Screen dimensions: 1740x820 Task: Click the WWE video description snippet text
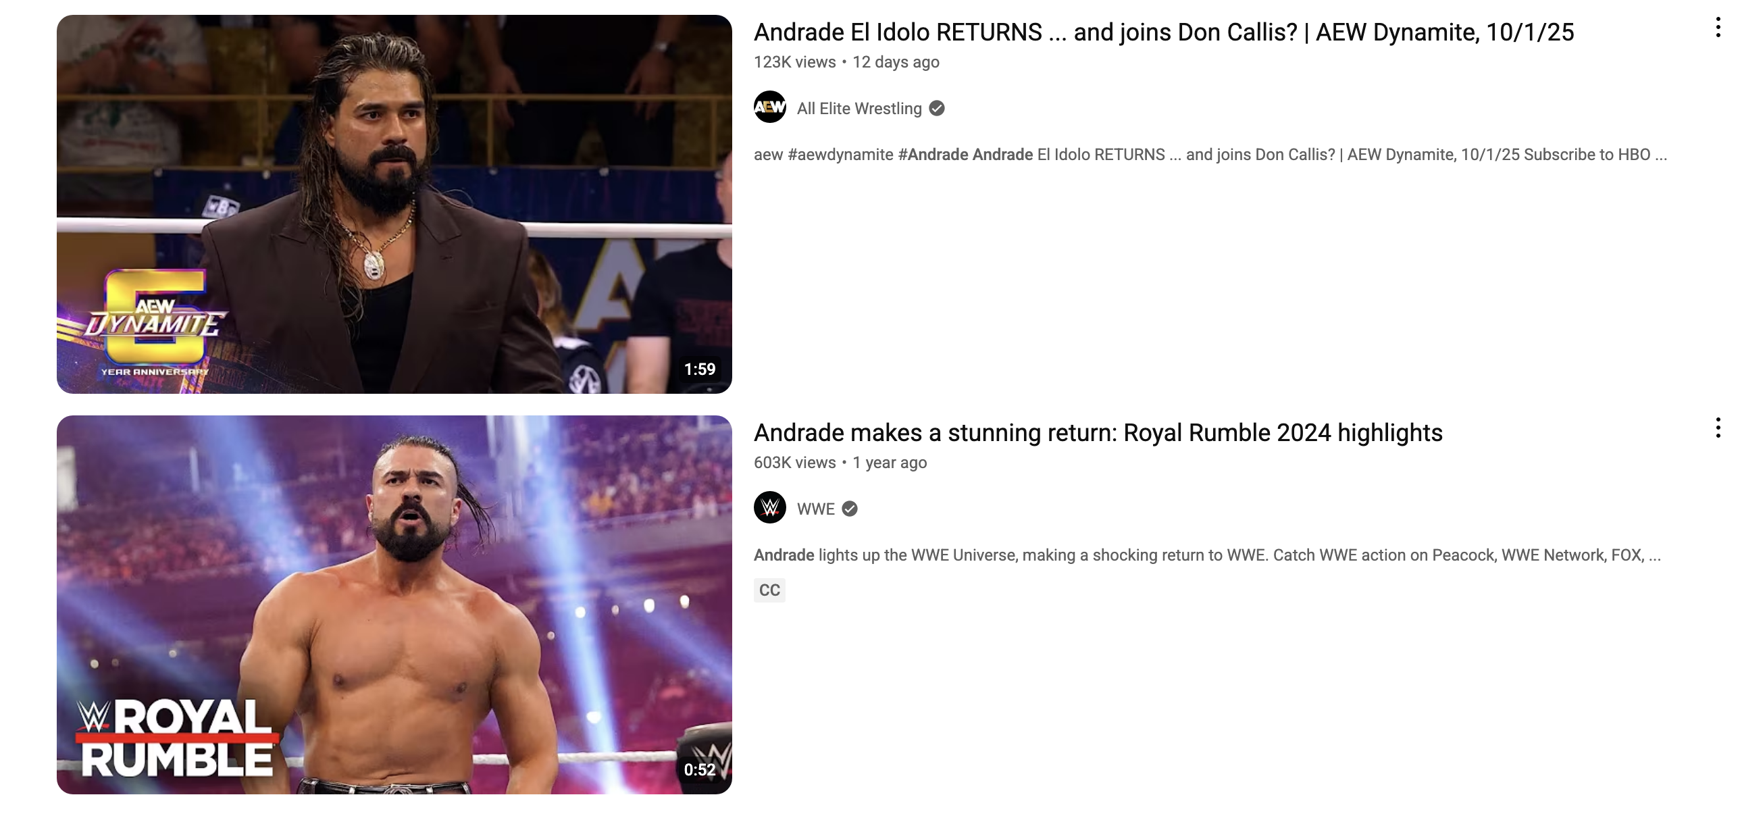1207,555
